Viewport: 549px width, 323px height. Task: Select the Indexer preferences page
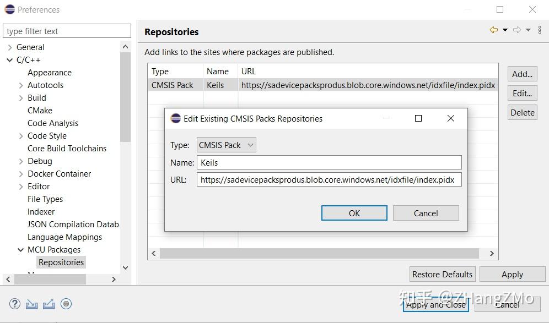[41, 212]
